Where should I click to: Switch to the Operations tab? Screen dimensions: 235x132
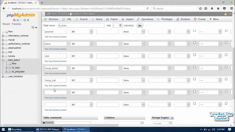click(145, 19)
